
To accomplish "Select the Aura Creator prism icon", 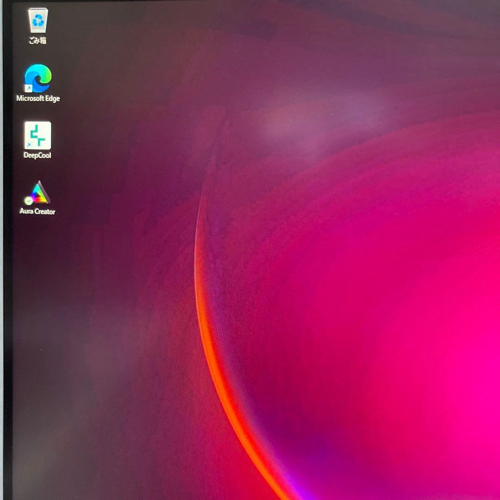I will (39, 192).
